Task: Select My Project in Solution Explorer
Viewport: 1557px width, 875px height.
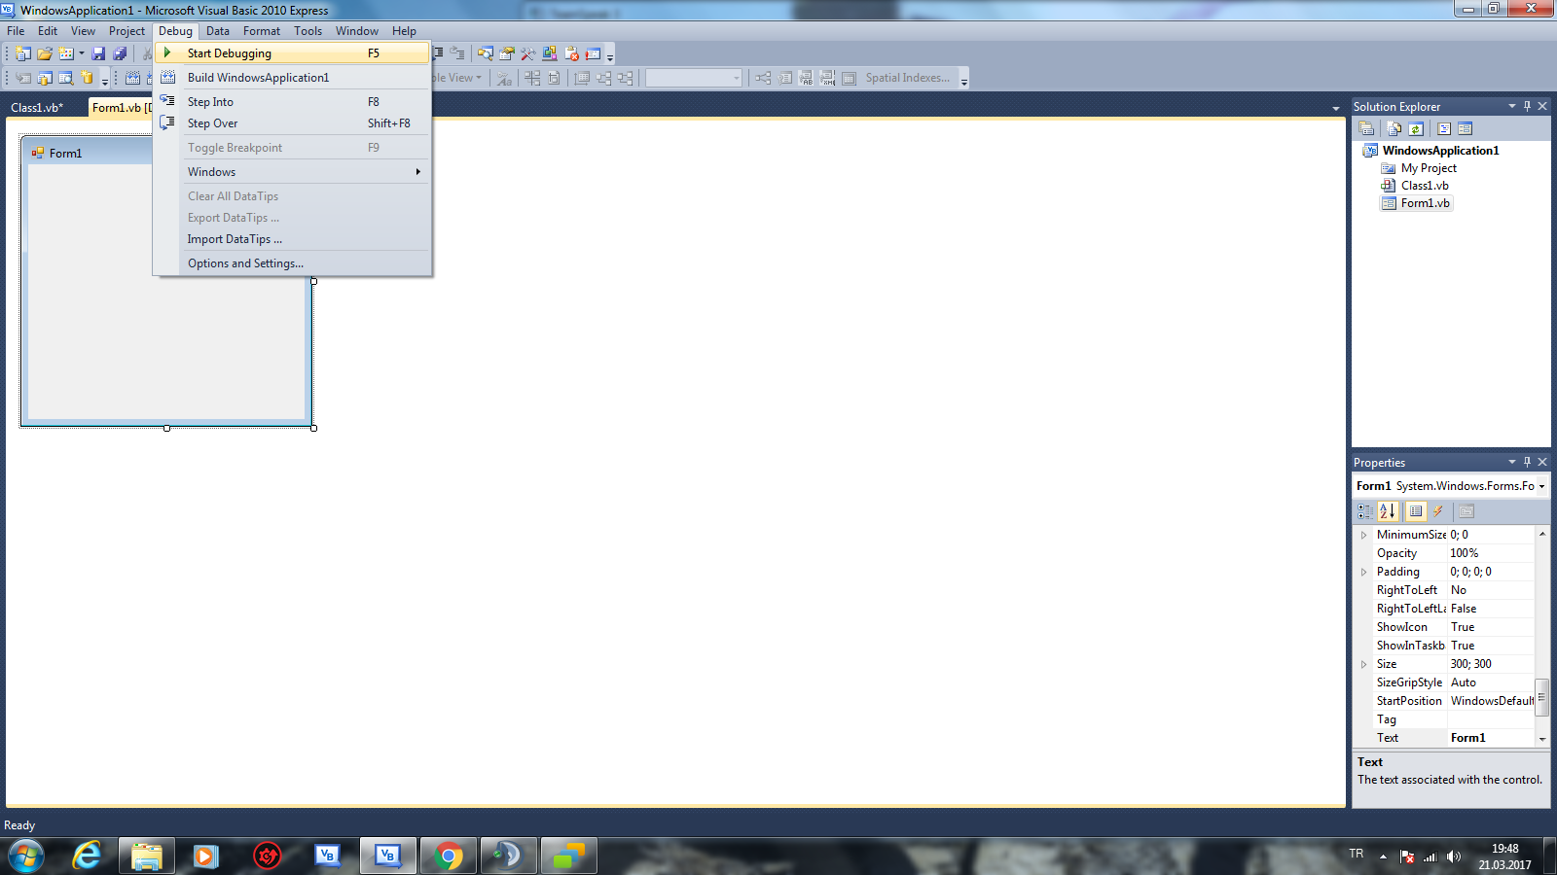Action: click(1428, 168)
